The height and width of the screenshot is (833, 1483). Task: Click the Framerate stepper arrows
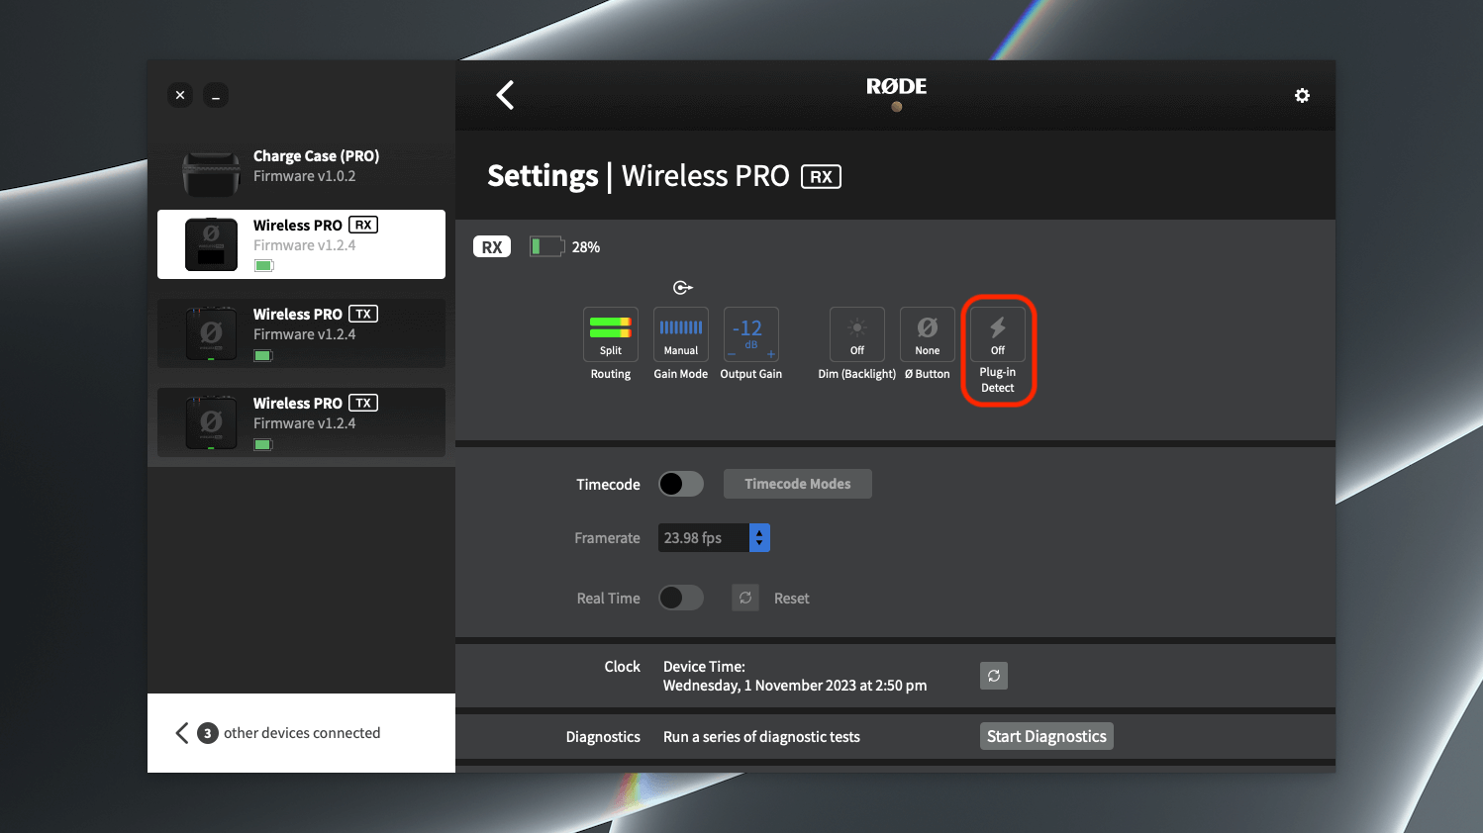point(758,537)
